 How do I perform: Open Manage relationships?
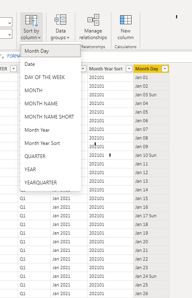93,27
